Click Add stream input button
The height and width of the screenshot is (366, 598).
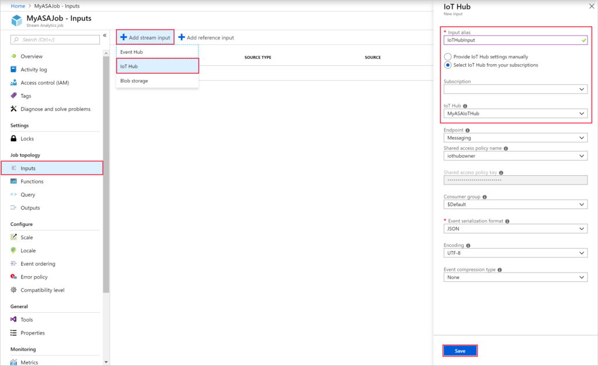click(145, 37)
